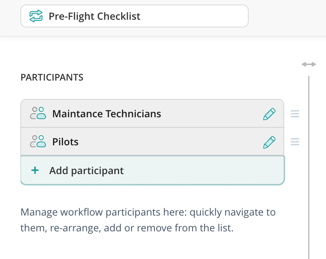Image resolution: width=326 pixels, height=259 pixels.
Task: Click the Maintance Technicians drag handle
Action: 295,114
